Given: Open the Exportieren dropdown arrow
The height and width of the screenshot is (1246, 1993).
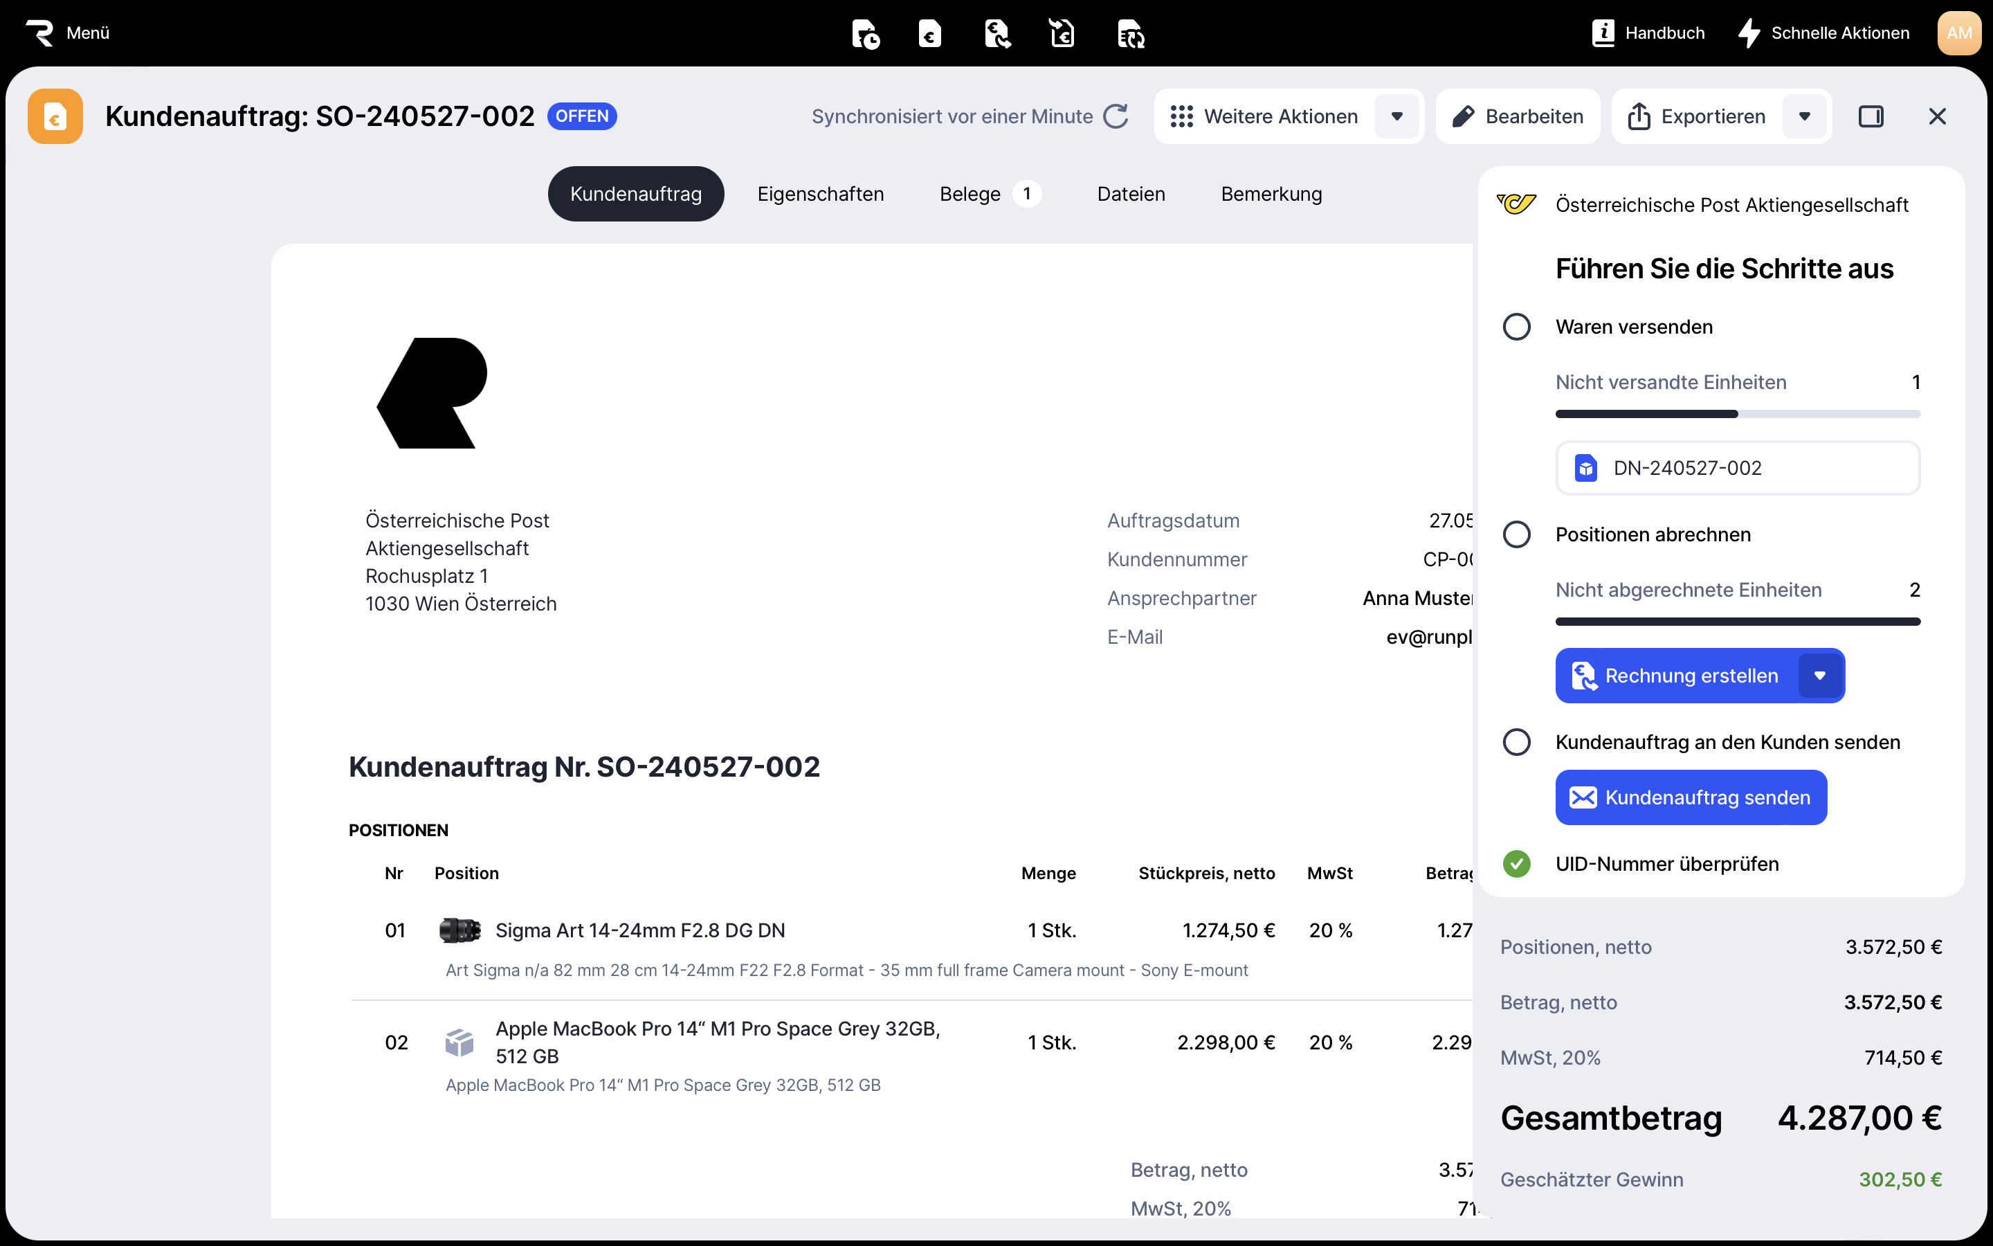Looking at the screenshot, I should (1804, 116).
